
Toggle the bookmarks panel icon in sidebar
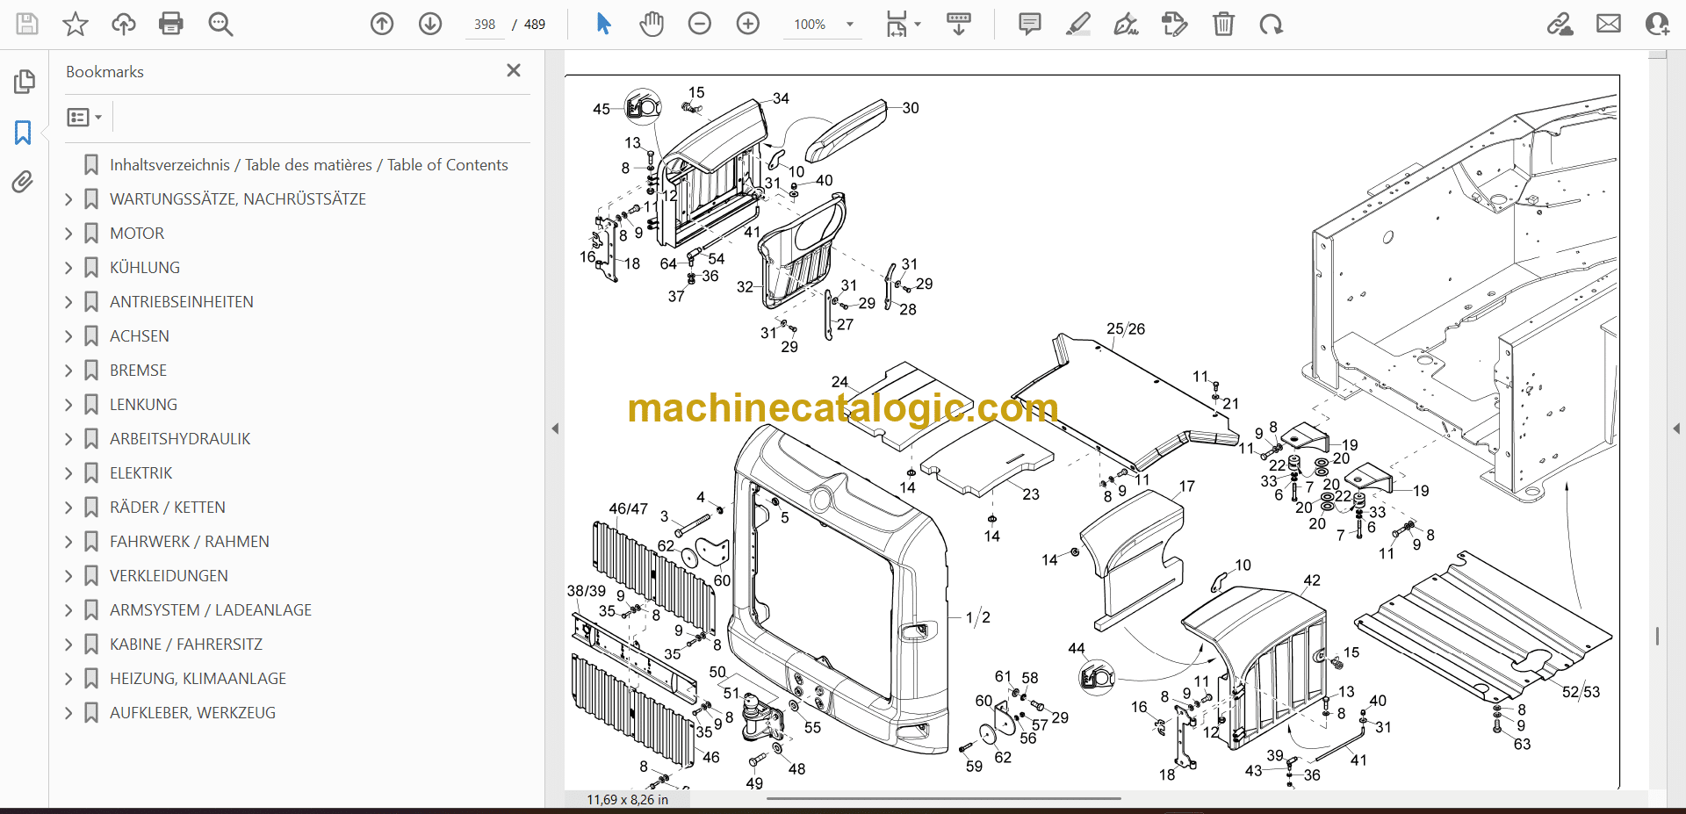[23, 133]
